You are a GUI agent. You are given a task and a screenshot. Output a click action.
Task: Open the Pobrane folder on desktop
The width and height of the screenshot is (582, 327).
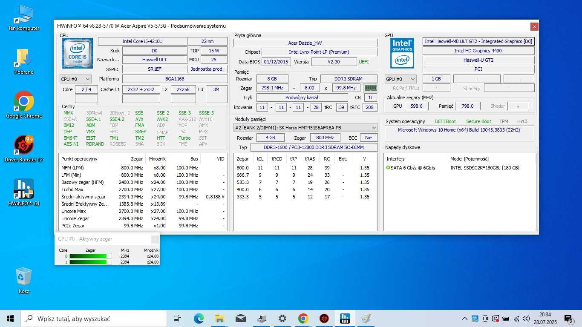point(24,62)
